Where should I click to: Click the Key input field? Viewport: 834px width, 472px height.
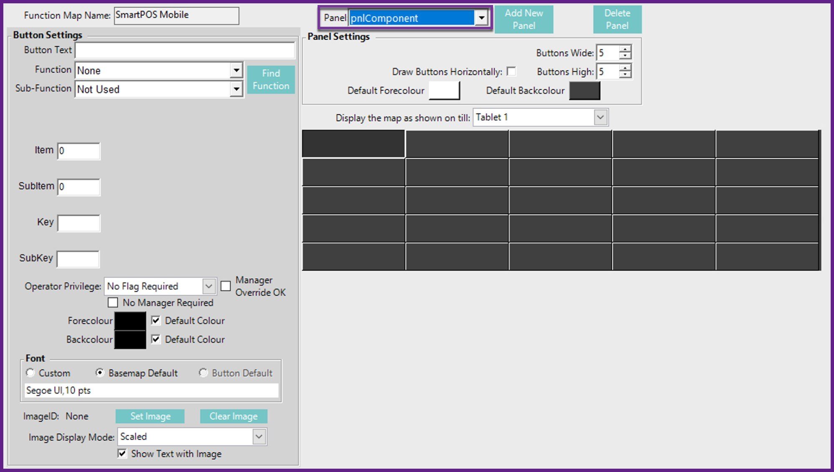click(x=79, y=223)
